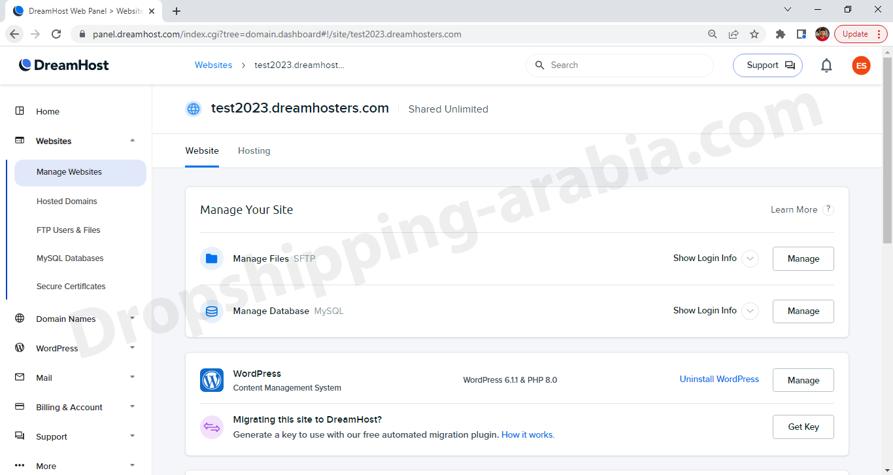893x475 pixels.
Task: Click the Uninstall WordPress link
Action: tap(719, 379)
